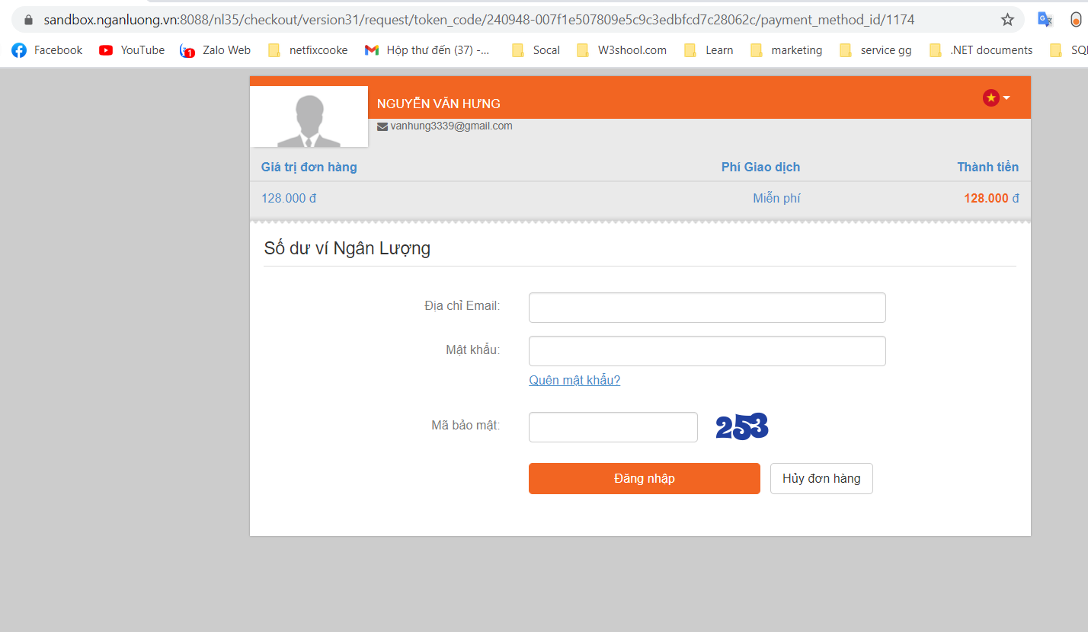The height and width of the screenshot is (632, 1088).
Task: Click the Địa chỉ Email input field
Action: (x=707, y=308)
